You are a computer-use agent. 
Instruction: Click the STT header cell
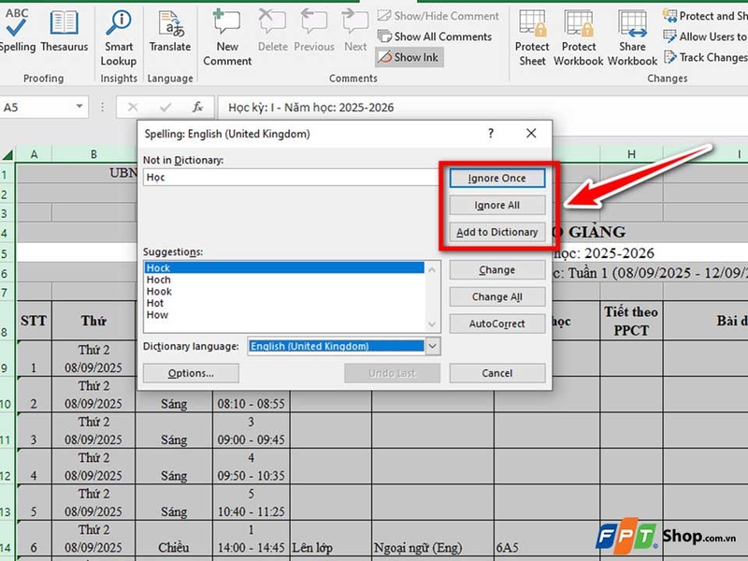point(34,321)
